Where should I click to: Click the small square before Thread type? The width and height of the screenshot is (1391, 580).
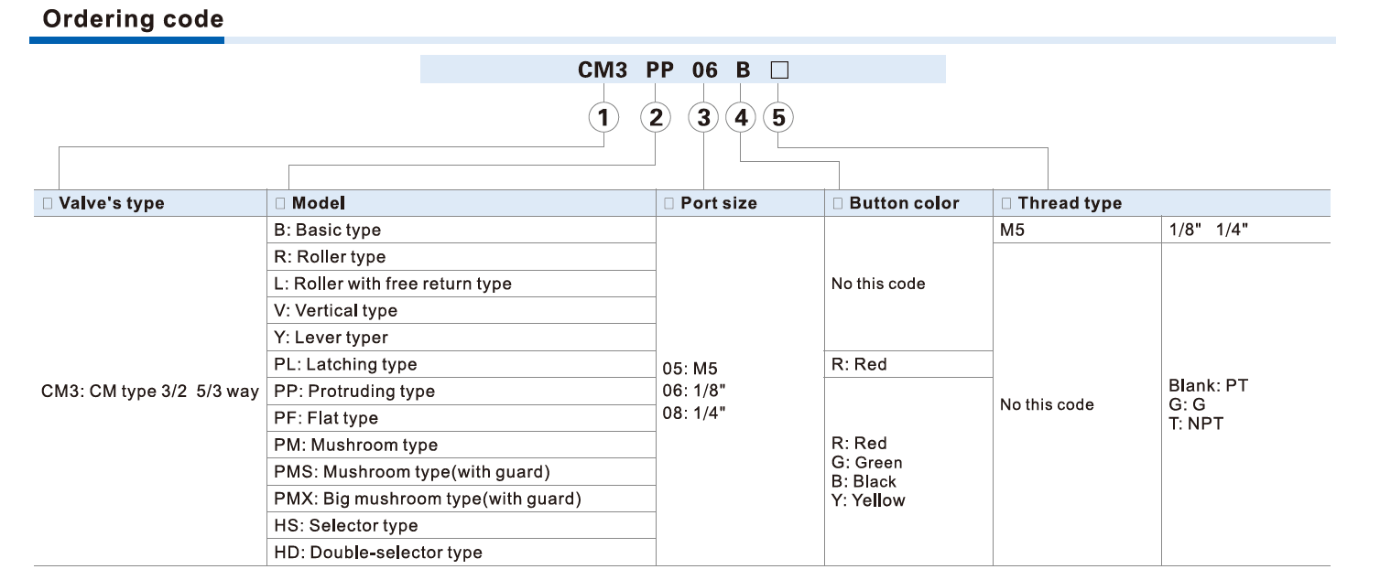point(1006,204)
